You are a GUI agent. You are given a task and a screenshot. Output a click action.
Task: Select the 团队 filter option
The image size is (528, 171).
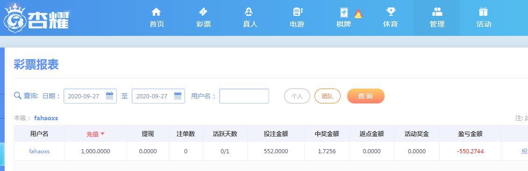coord(327,96)
